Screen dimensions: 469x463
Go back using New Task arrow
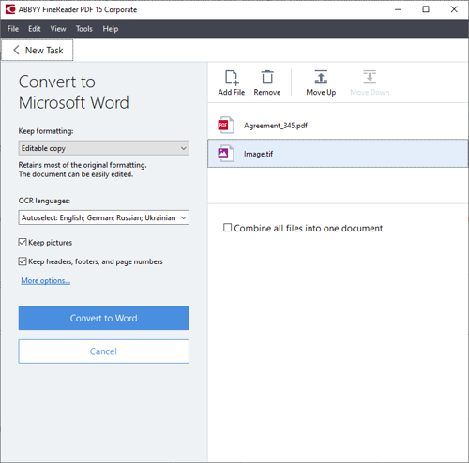tap(16, 50)
